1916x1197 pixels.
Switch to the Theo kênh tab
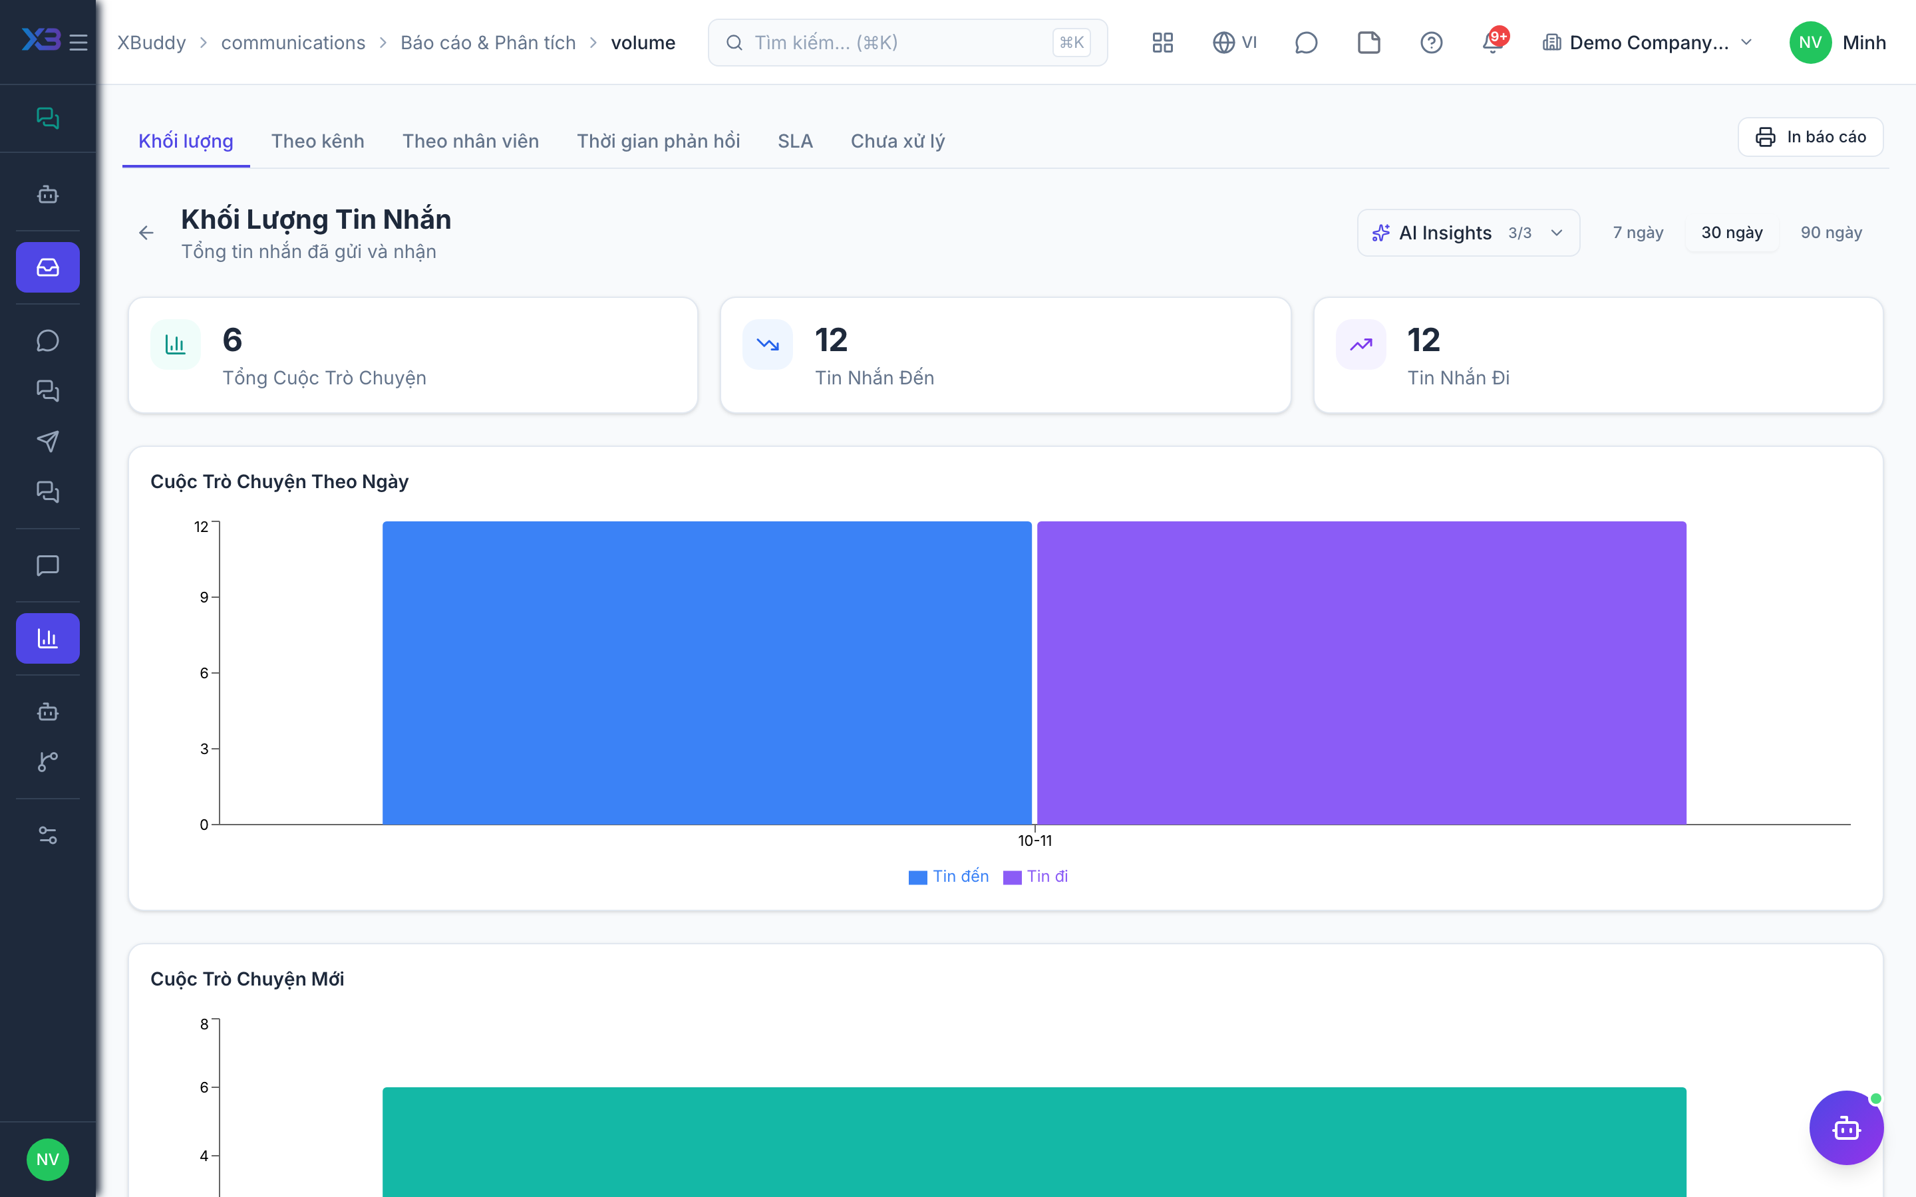pyautogui.click(x=317, y=141)
